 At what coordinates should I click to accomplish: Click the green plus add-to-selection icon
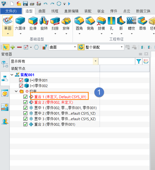point(13,47)
